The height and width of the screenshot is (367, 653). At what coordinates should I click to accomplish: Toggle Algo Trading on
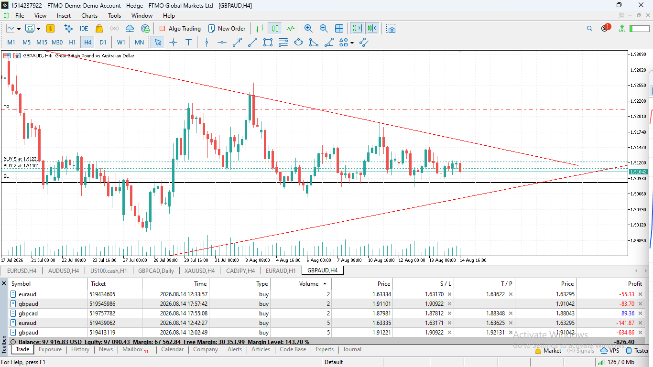tap(180, 29)
